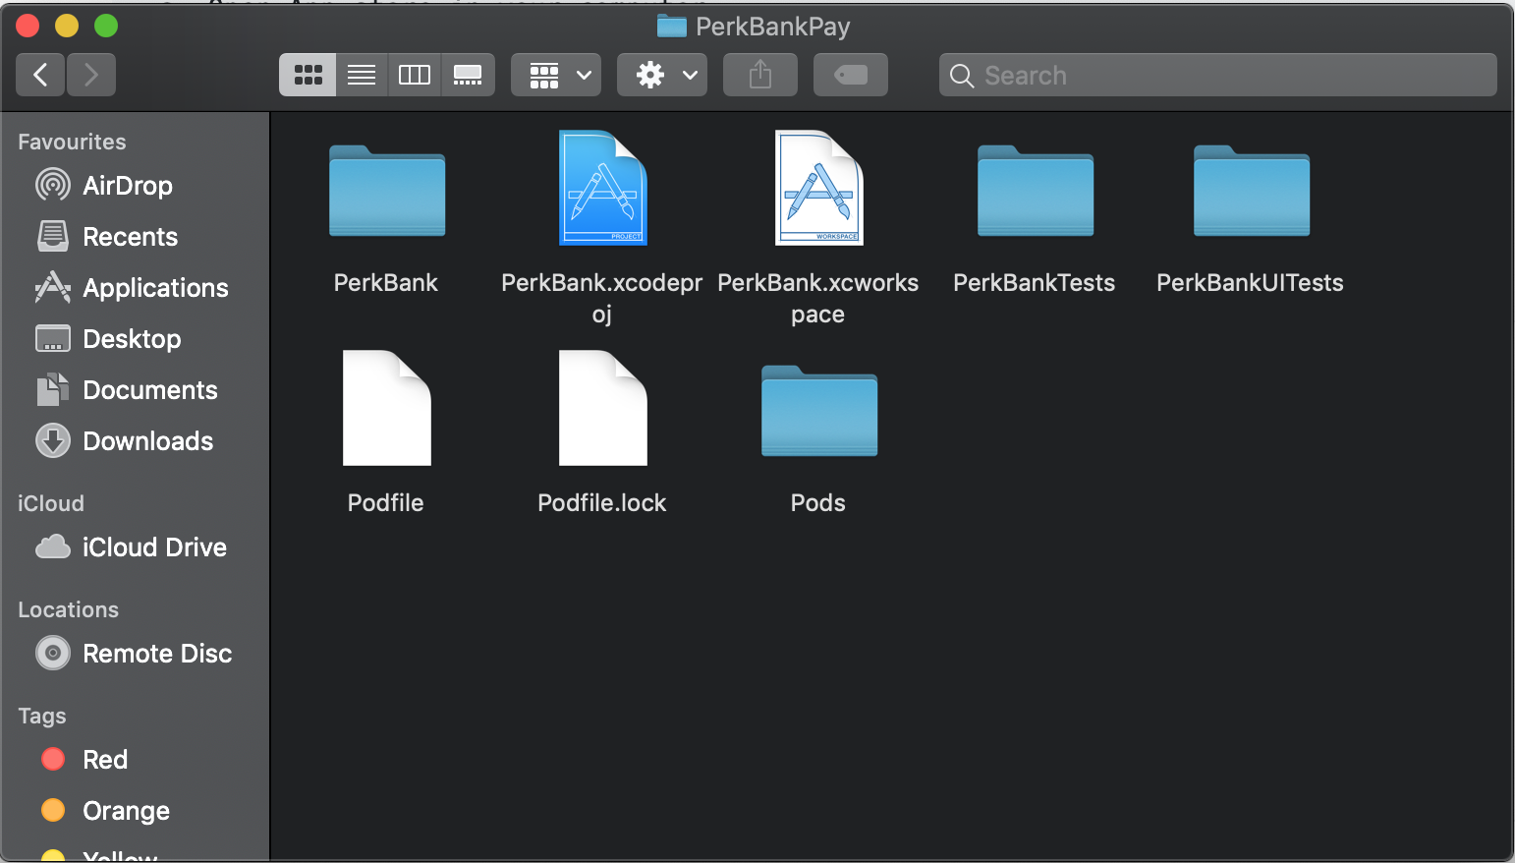Open the Pods folder

point(818,412)
